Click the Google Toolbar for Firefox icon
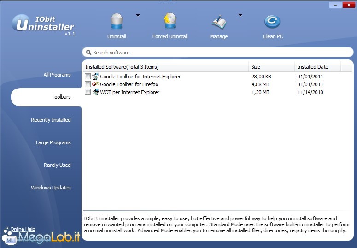 pos(96,84)
